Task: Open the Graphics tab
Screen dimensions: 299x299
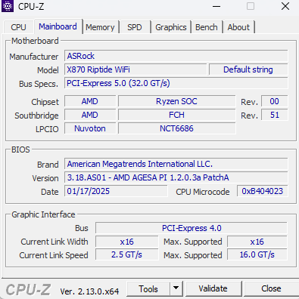Action: (x=171, y=27)
